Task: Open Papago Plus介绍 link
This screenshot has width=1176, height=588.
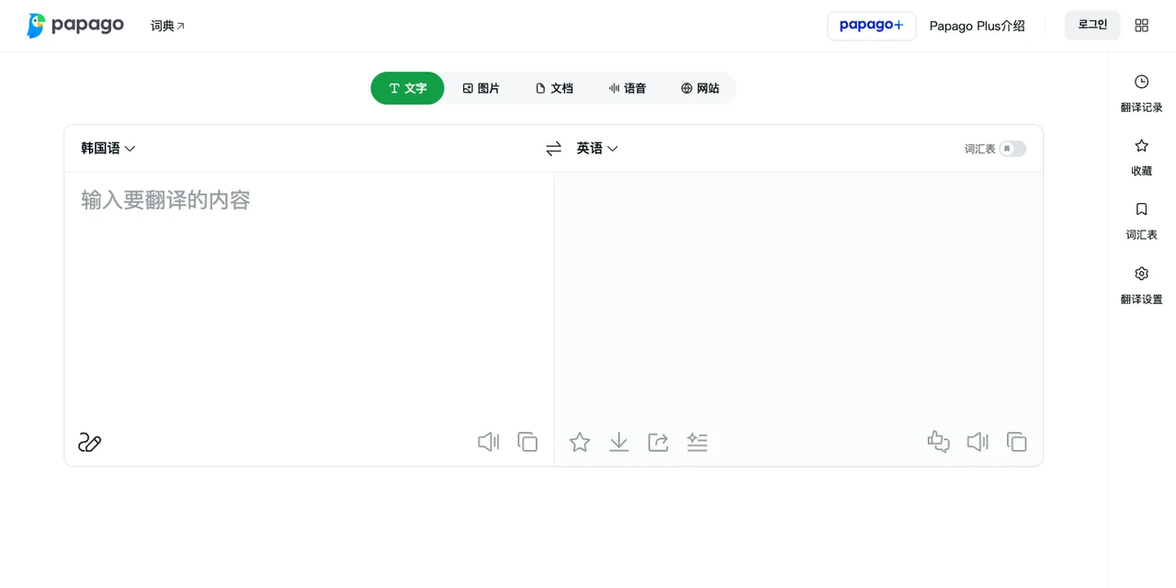Action: point(977,26)
